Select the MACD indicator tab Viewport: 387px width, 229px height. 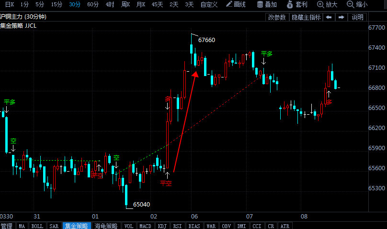coord(146,226)
